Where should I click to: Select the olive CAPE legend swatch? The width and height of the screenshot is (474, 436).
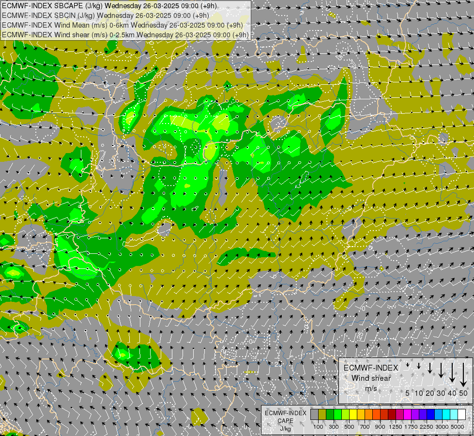[322, 415]
